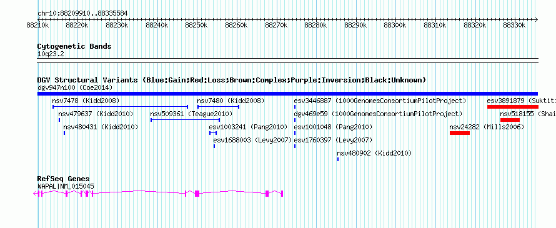Open variant nsv479637 (Kidd2010) label

point(96,114)
